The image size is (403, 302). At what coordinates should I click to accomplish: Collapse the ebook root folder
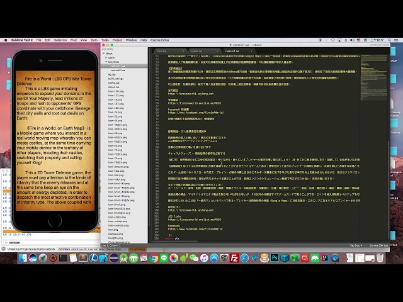(104, 53)
